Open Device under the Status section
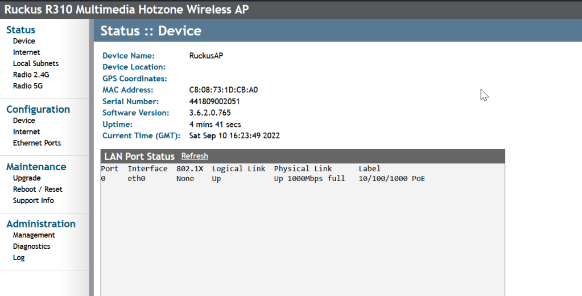 24,41
